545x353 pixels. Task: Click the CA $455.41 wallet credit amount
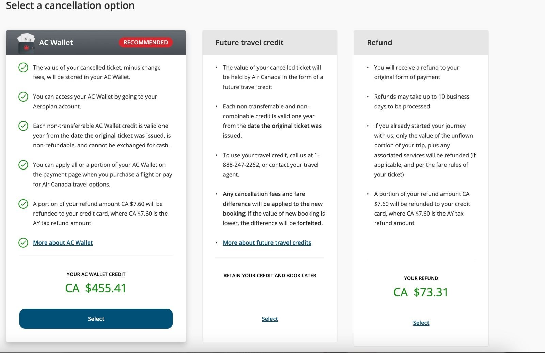(96, 288)
